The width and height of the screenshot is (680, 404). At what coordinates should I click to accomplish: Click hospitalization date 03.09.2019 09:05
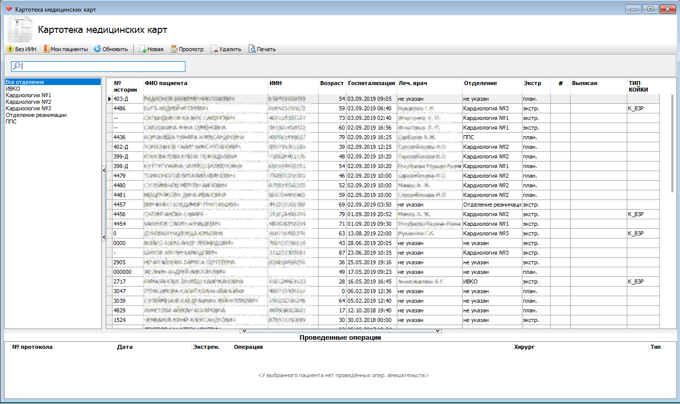pos(371,99)
